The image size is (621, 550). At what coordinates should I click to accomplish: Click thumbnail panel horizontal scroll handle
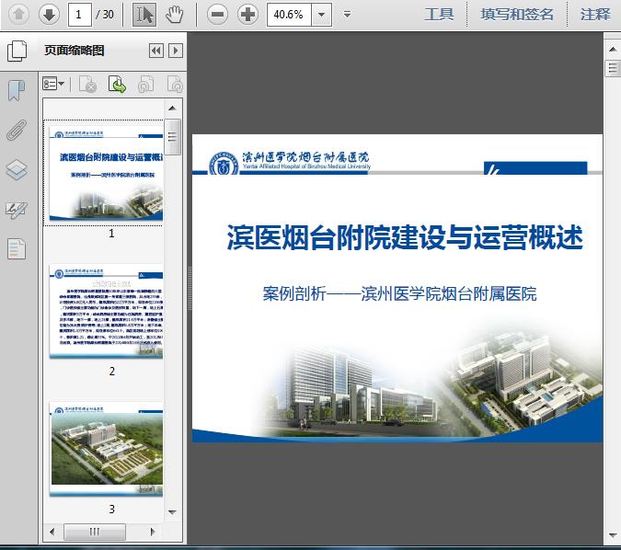95,532
